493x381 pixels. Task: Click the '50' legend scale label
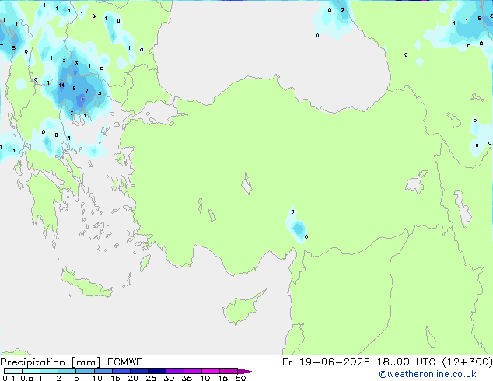tap(240, 378)
